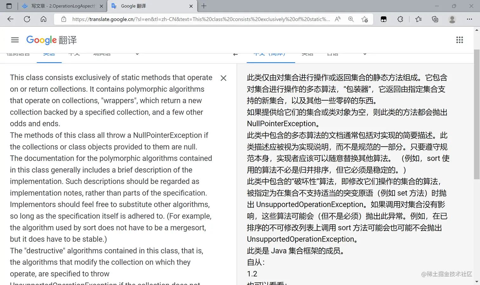Close the Google 翻译 tab
Screen dimensions: 480x285
191,6
